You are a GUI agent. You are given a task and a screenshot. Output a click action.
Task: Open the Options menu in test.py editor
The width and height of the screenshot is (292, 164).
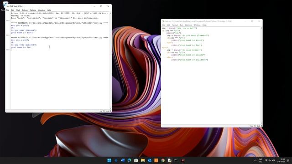tap(188, 25)
